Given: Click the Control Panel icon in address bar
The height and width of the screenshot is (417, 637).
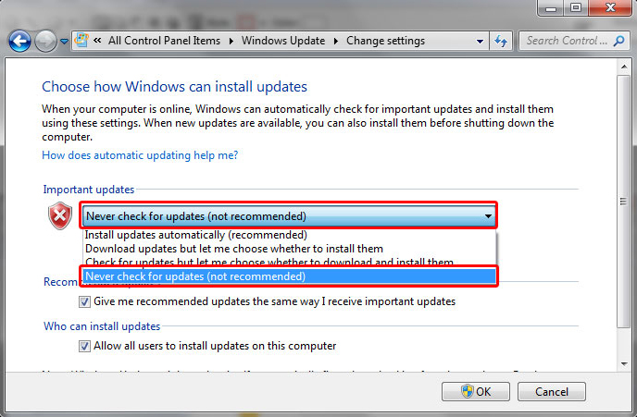Looking at the screenshot, I should [x=81, y=41].
